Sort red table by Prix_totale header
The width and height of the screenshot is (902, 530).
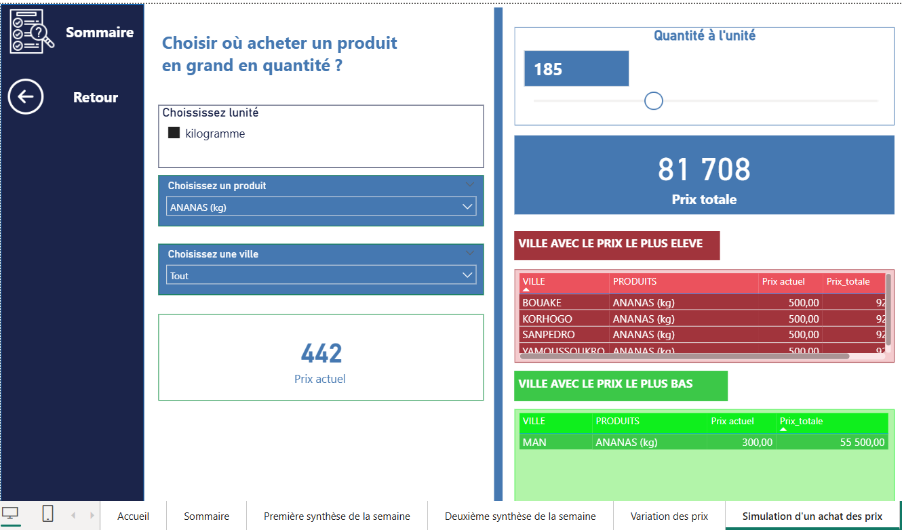pos(854,283)
